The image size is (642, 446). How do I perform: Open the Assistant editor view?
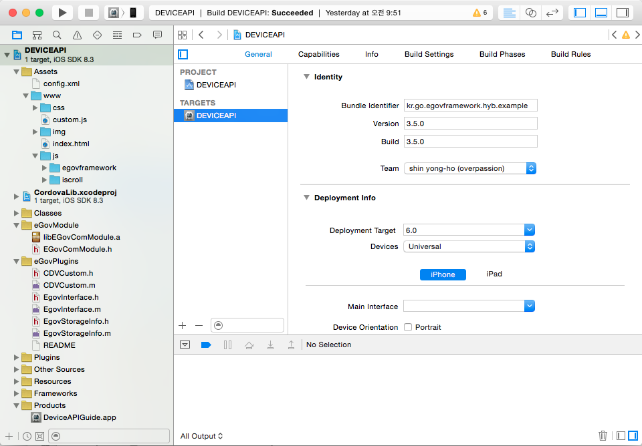[x=531, y=13]
